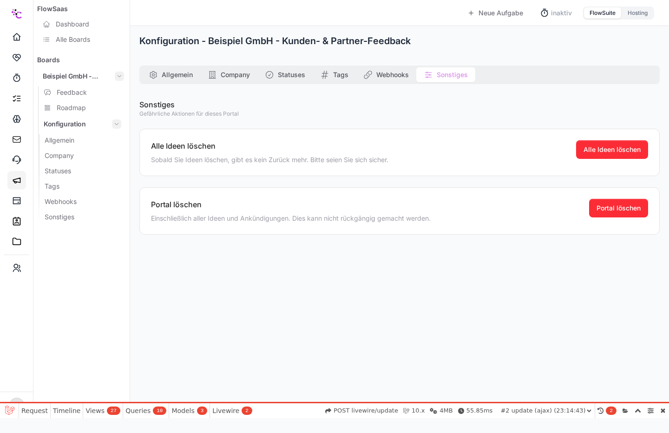669x433 pixels.
Task: Select the Konfiguration sidebar heading
Action: pos(65,124)
